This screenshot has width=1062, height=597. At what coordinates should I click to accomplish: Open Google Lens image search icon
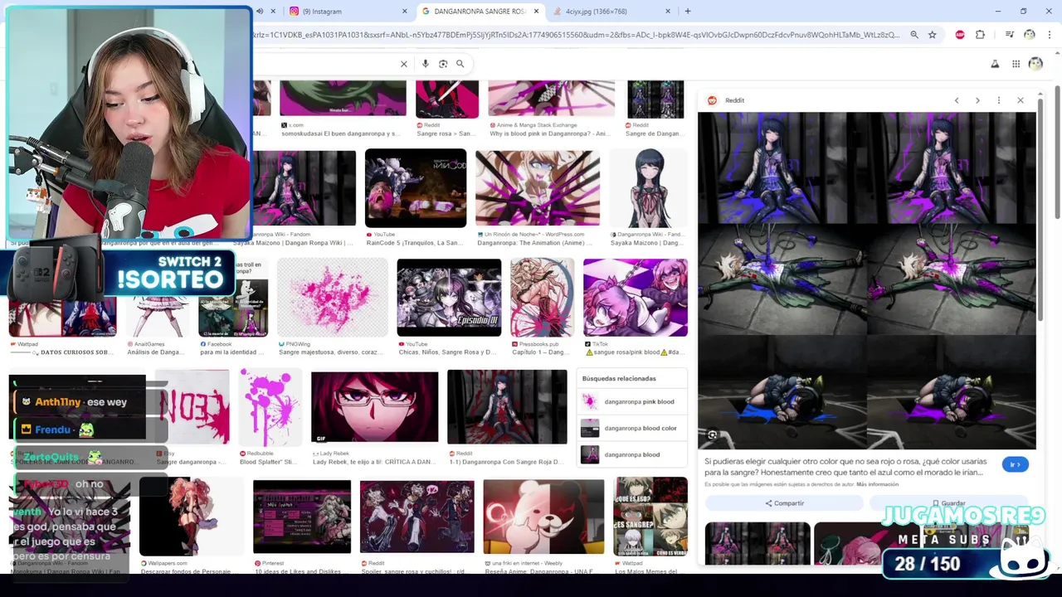(x=443, y=64)
